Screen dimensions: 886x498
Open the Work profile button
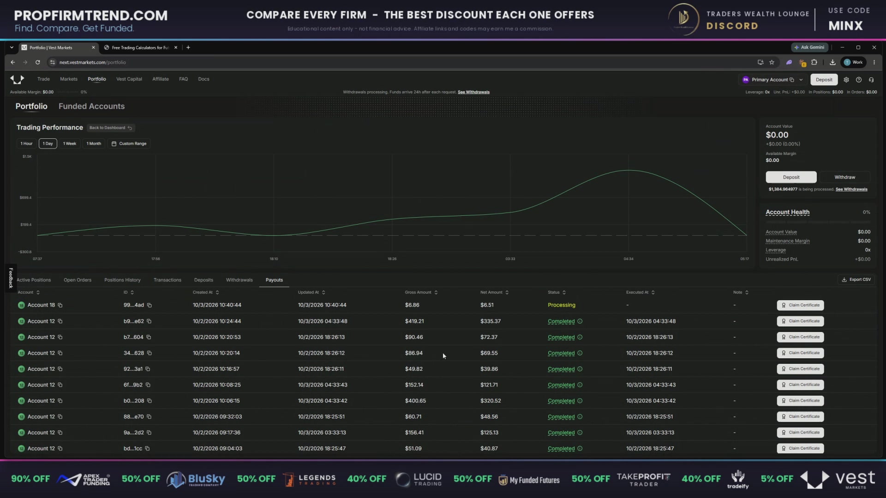[x=854, y=62]
